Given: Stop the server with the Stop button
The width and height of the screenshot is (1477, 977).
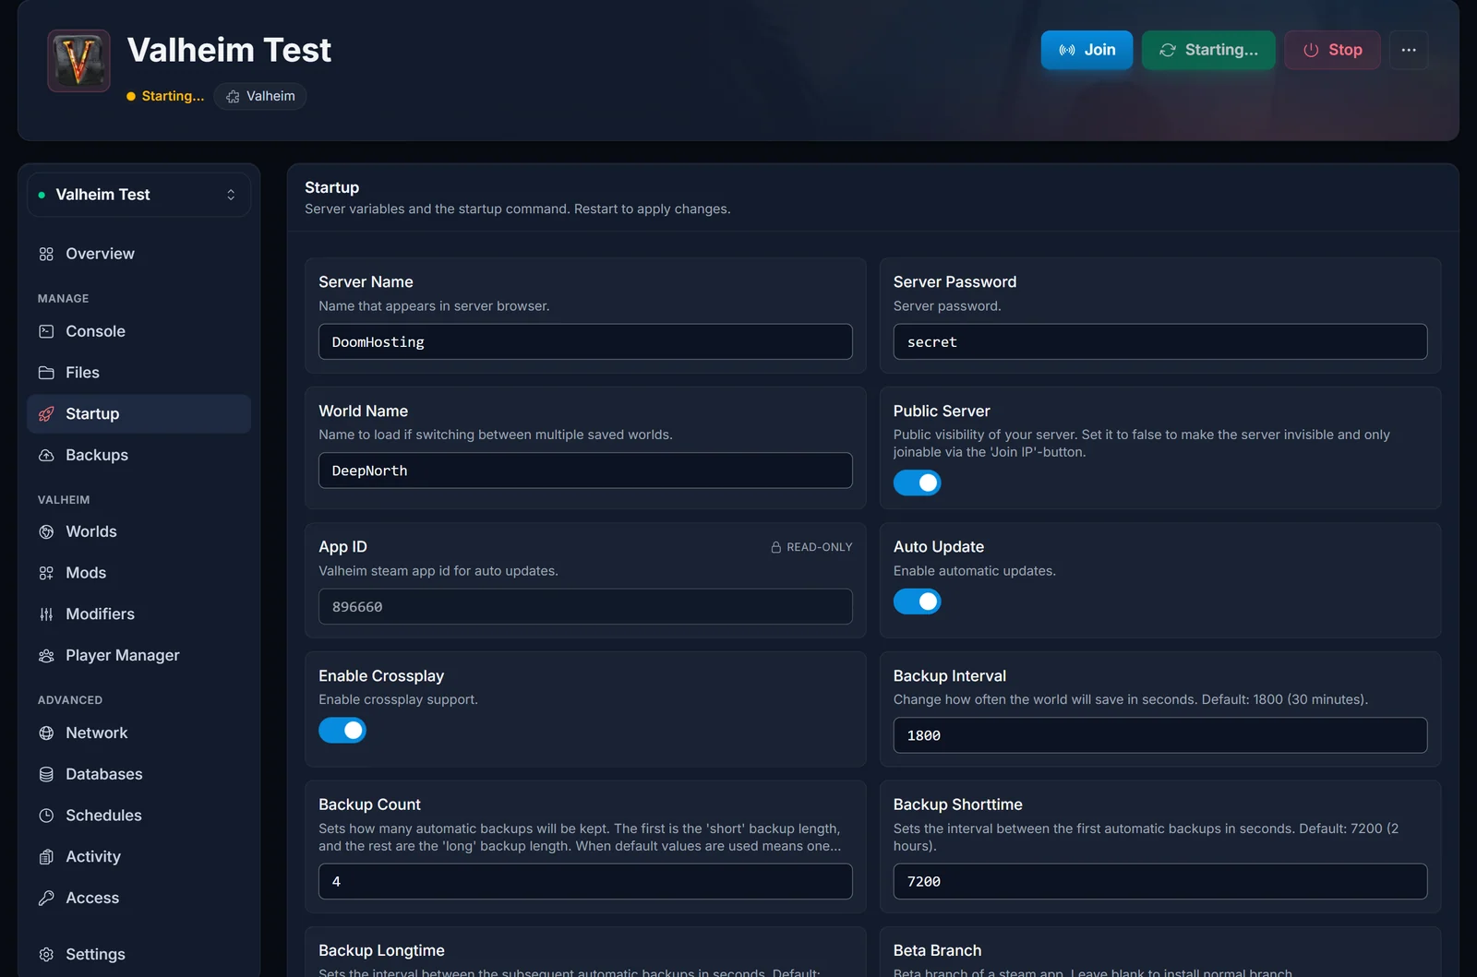Looking at the screenshot, I should tap(1332, 50).
